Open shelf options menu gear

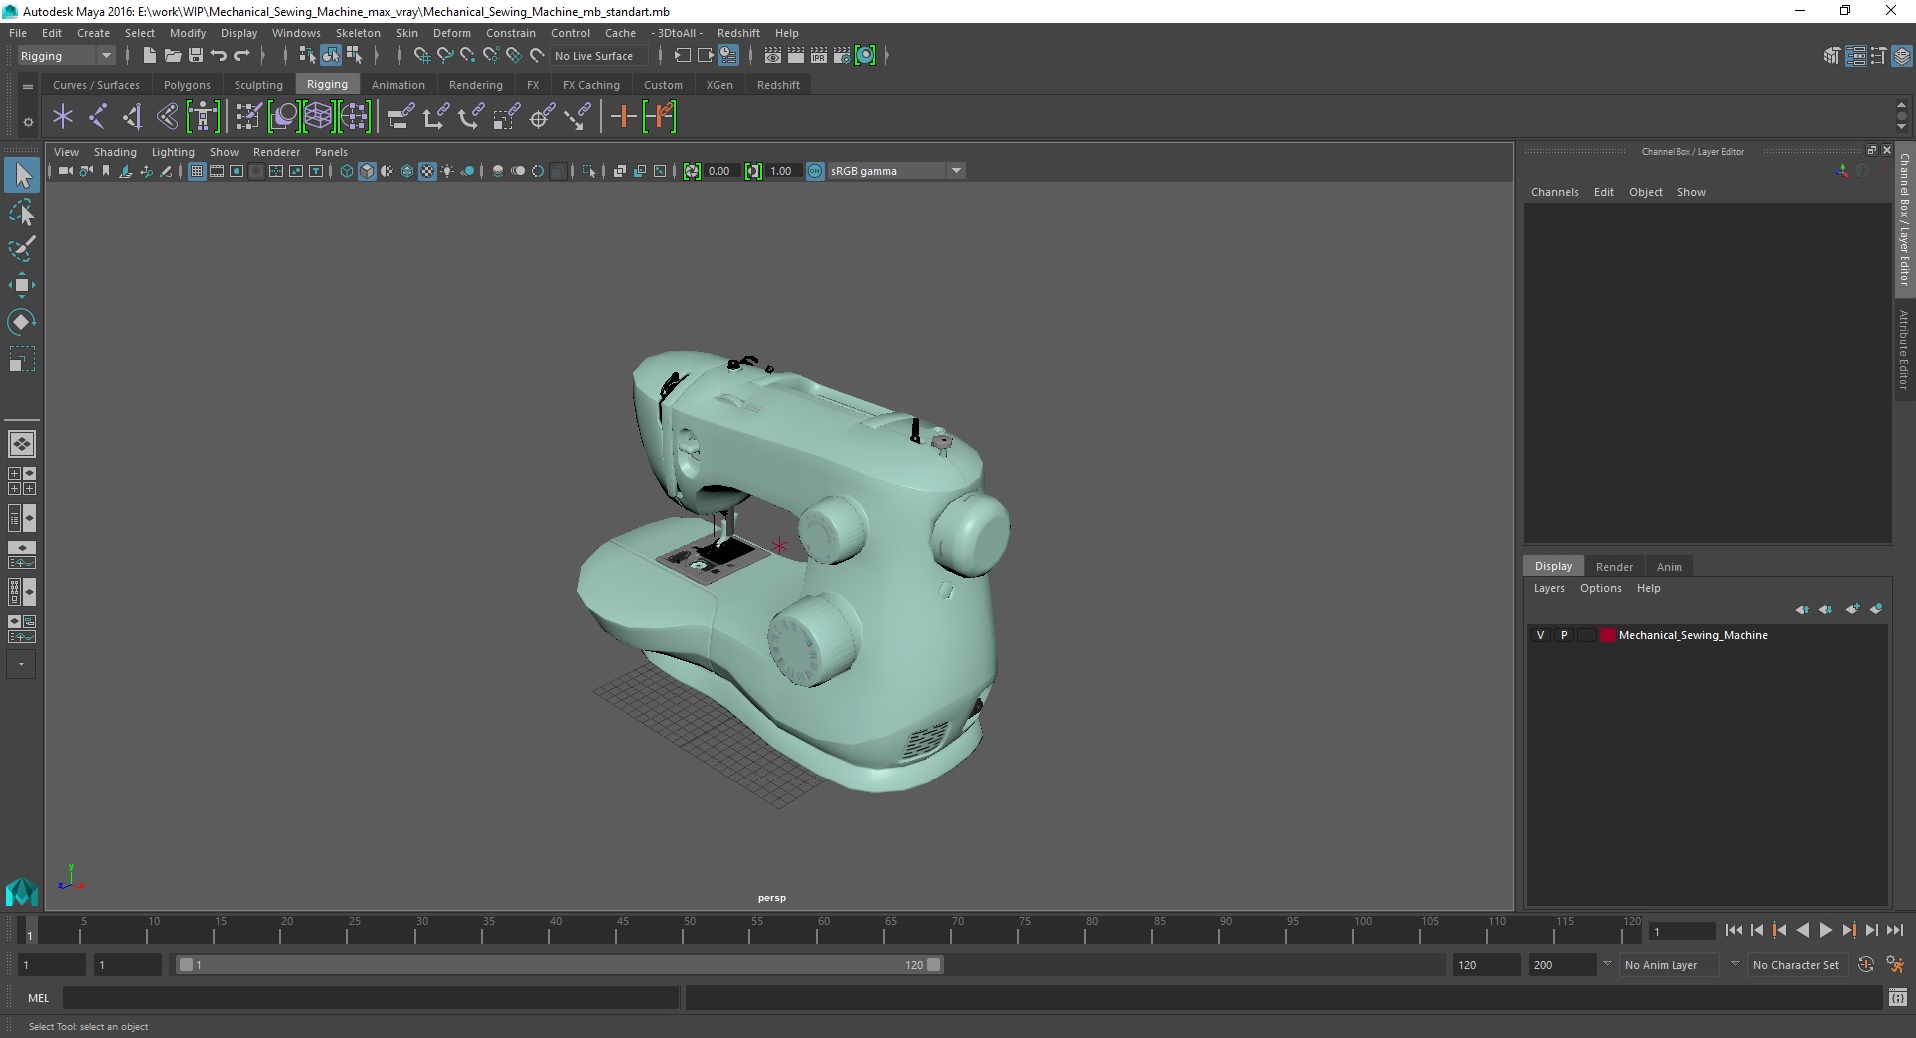coord(28,122)
